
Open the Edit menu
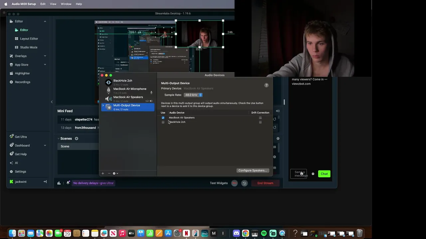pos(43,4)
